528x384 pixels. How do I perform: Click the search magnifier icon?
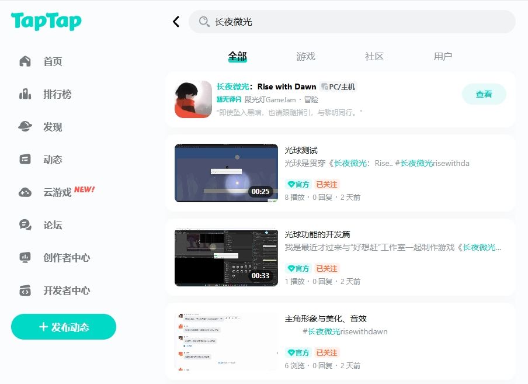point(204,22)
